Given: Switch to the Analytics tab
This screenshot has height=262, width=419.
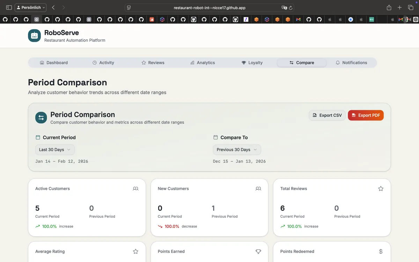Looking at the screenshot, I should [x=203, y=63].
